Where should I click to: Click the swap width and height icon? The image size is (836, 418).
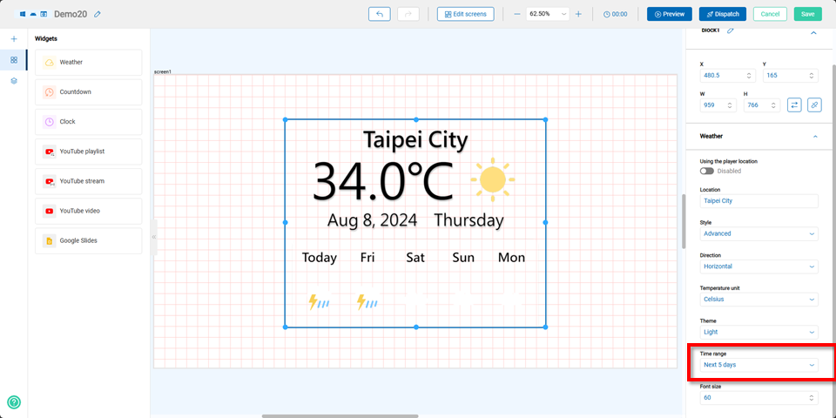(794, 104)
